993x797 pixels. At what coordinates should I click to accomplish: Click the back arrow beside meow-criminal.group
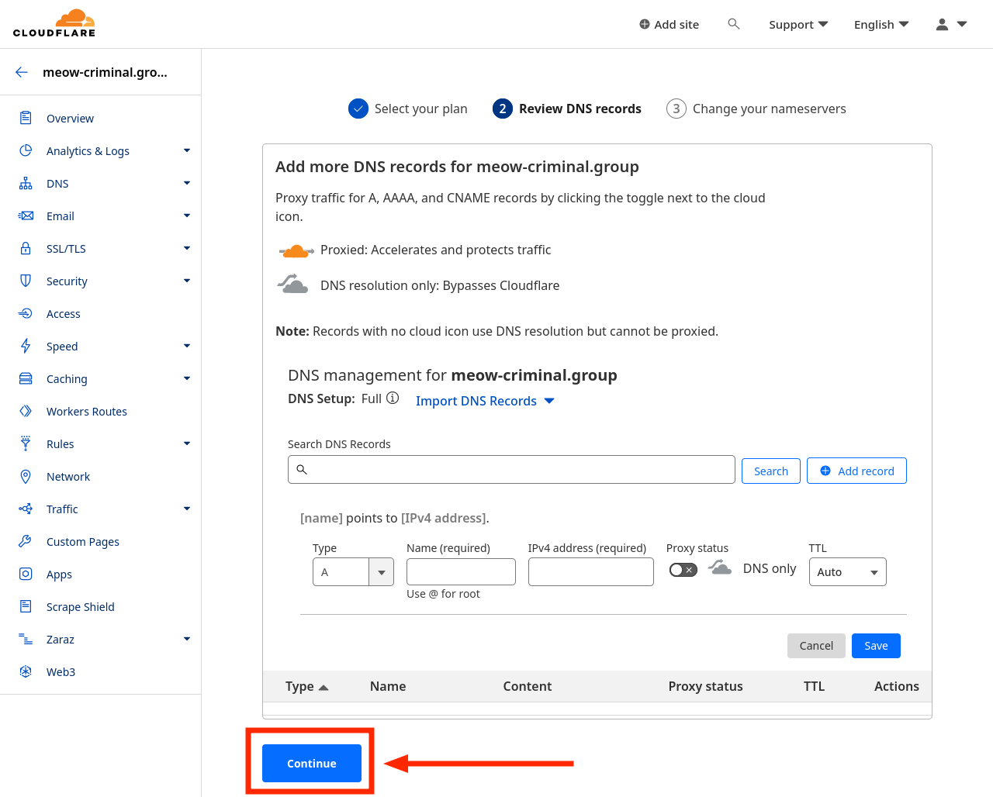pyautogui.click(x=22, y=72)
